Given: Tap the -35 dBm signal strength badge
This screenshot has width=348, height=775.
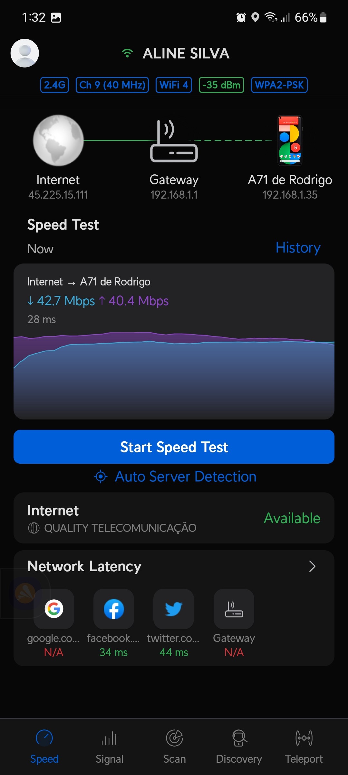Looking at the screenshot, I should [221, 85].
